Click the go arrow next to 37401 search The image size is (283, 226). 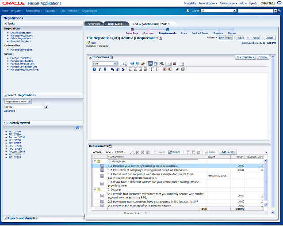coord(46,107)
